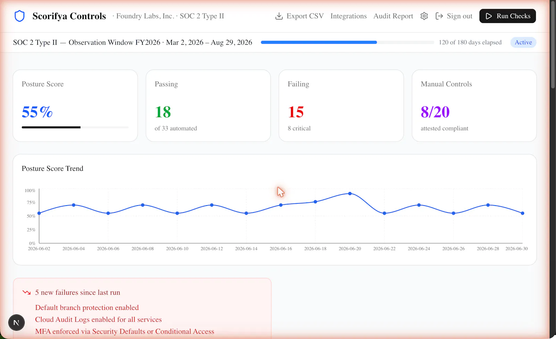The image size is (556, 339).
Task: Click the passing count 18
Action: (x=163, y=112)
